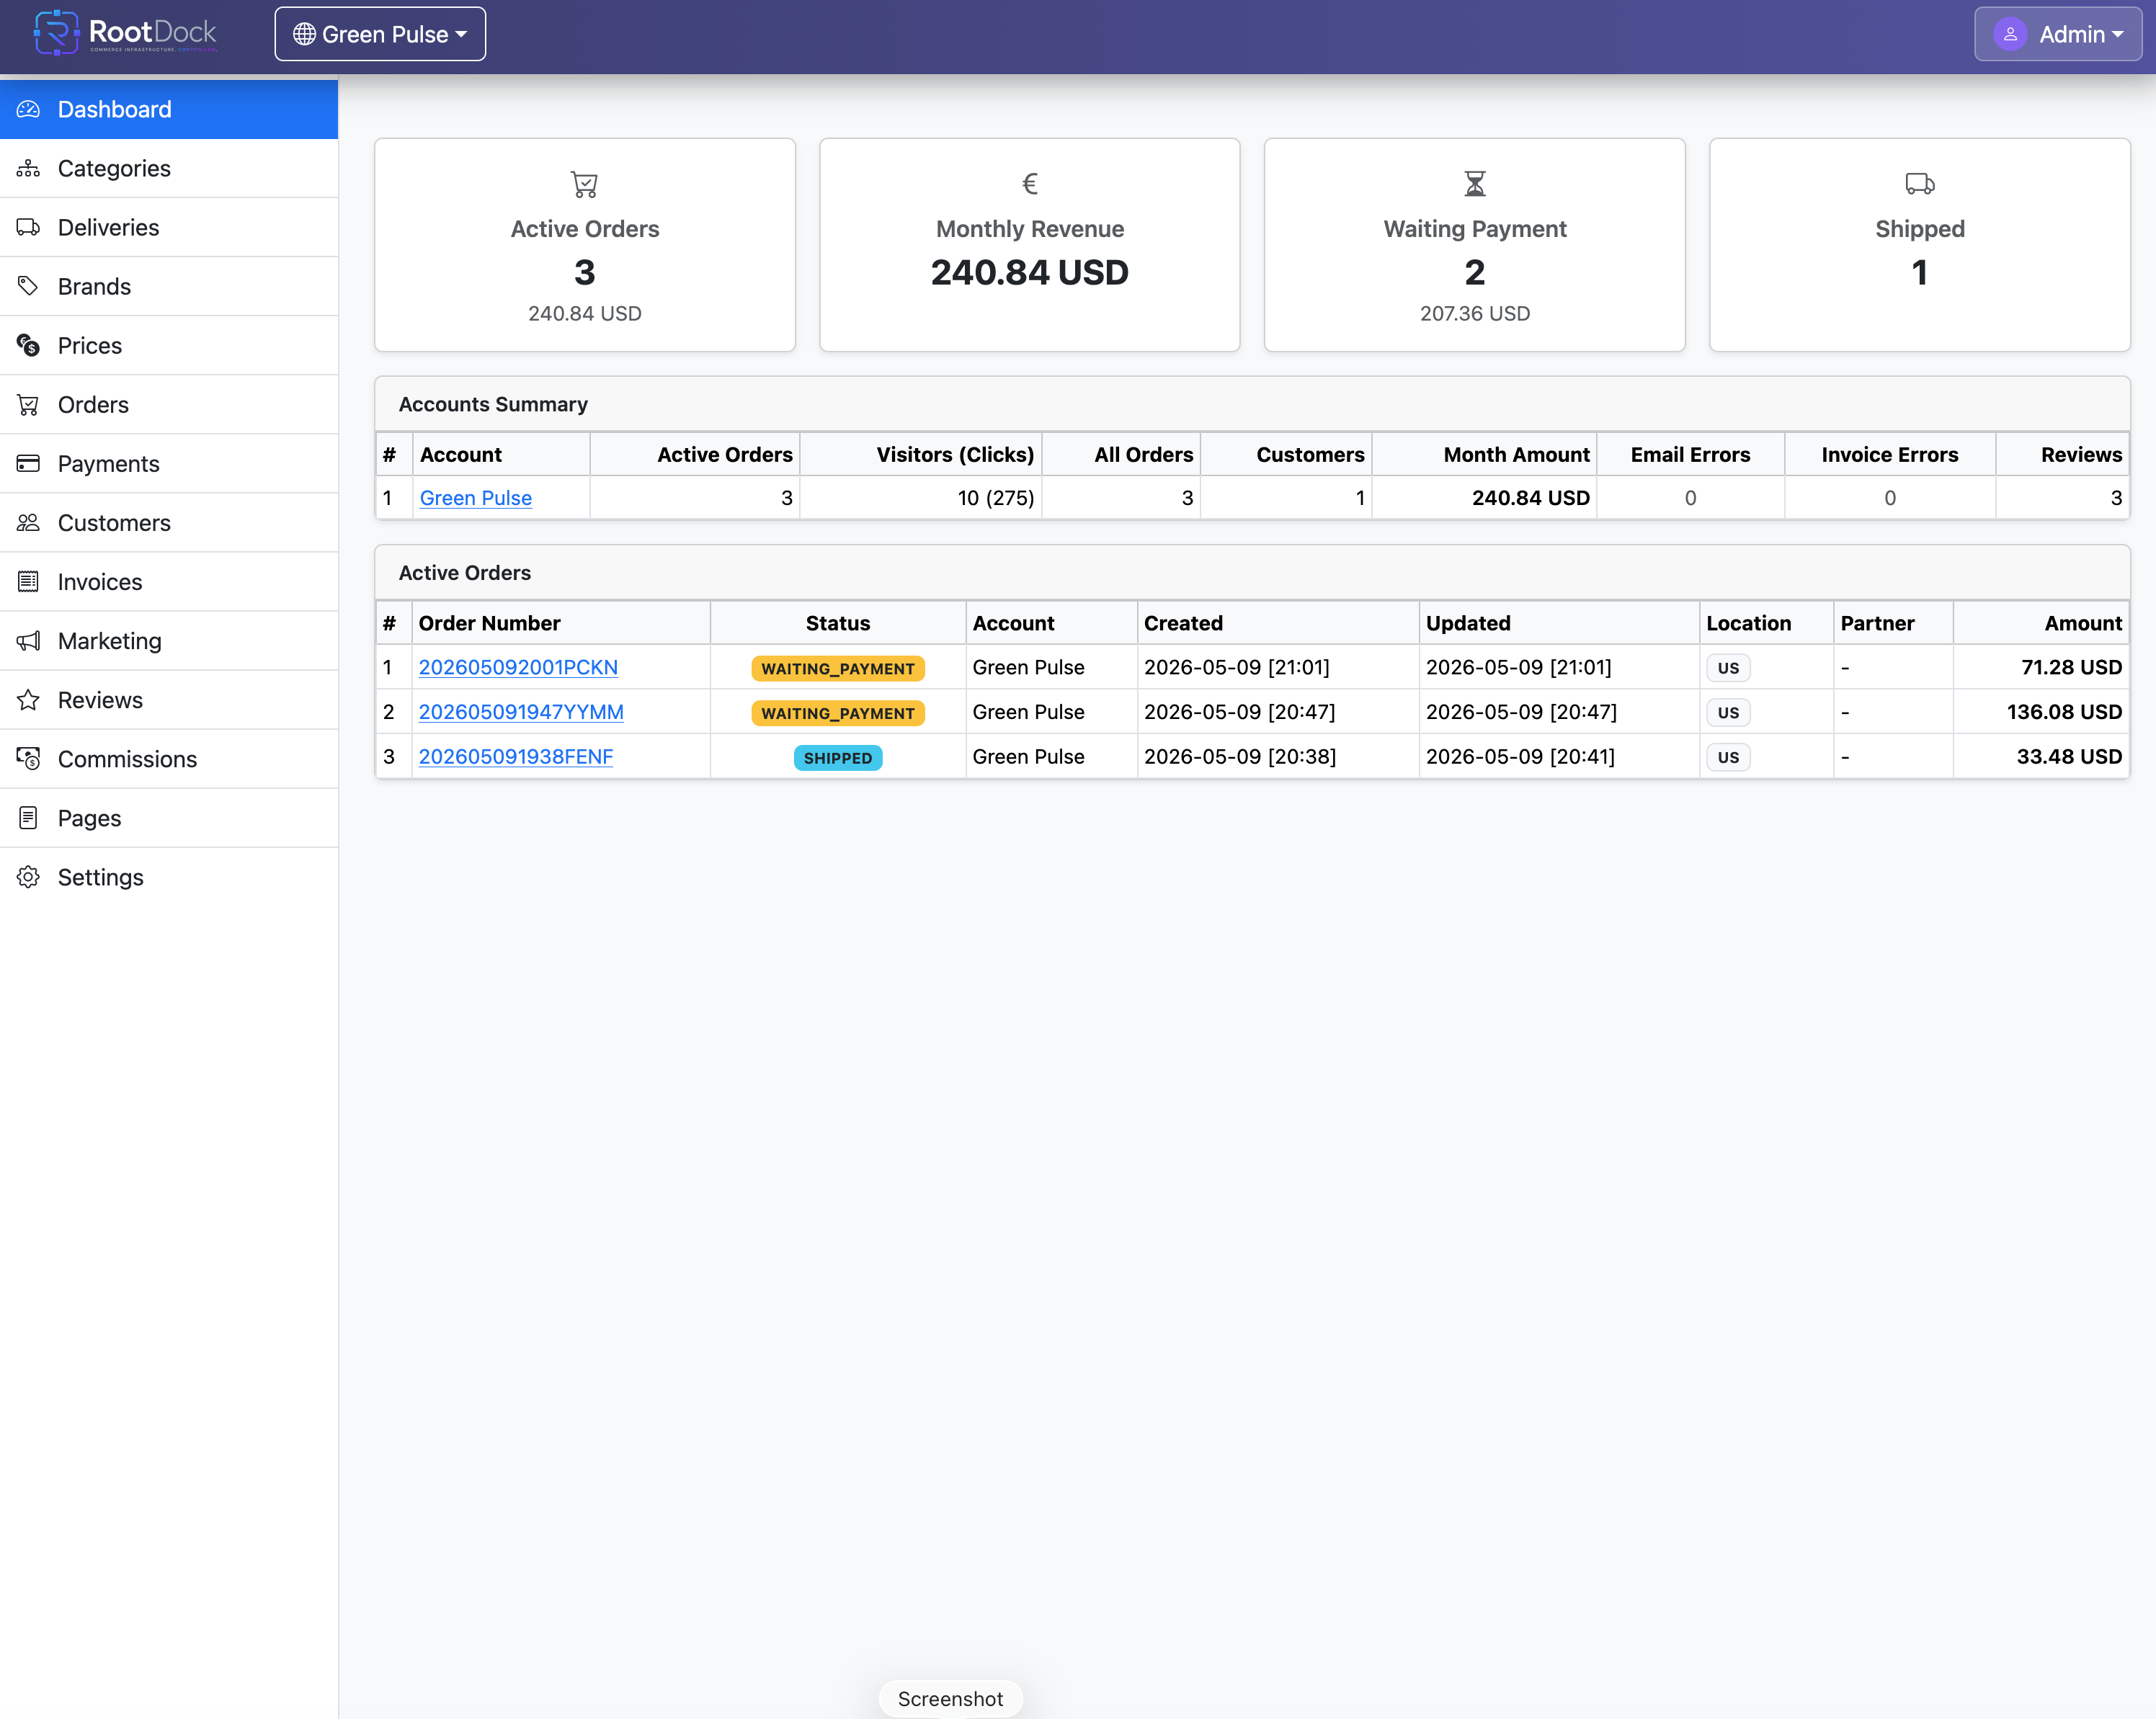Click the Settings gear icon
The width and height of the screenshot is (2156, 1719).
click(x=28, y=876)
